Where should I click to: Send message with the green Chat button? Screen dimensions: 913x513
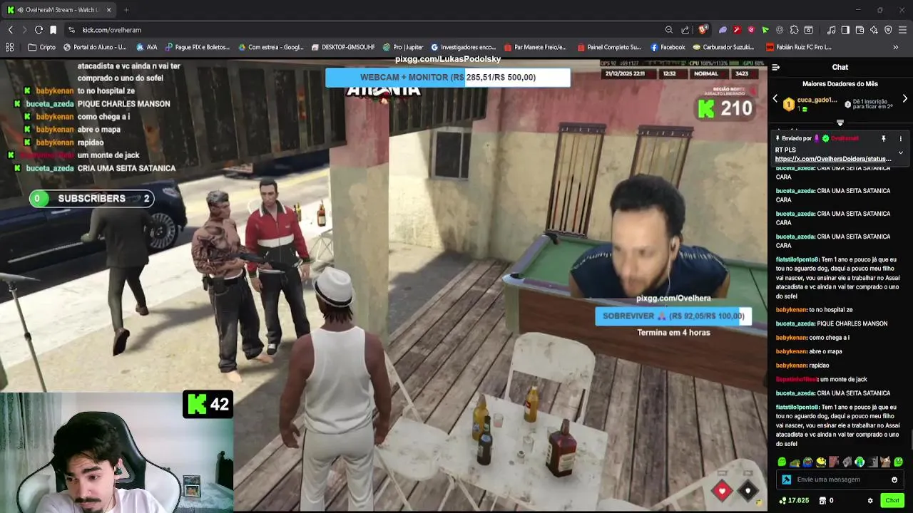[x=892, y=500]
